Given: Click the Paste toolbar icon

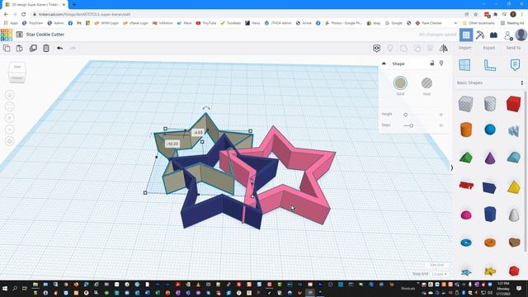Looking at the screenshot, I should pos(20,48).
